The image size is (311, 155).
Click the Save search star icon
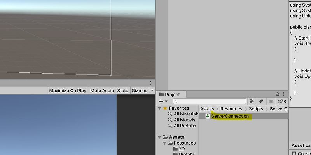[x=271, y=102]
